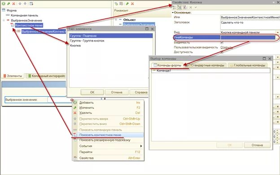Click the Командная панель icon in the tree
The image size is (280, 175).
tap(8, 15)
